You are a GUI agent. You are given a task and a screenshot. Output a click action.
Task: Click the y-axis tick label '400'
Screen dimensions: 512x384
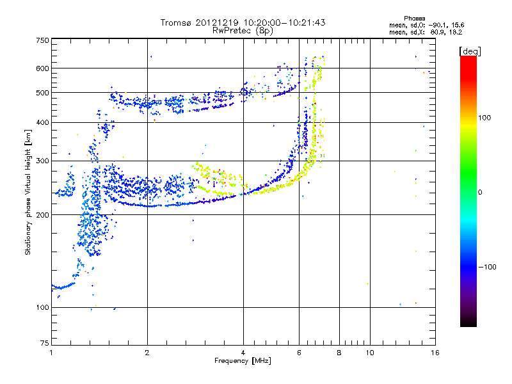[42, 123]
